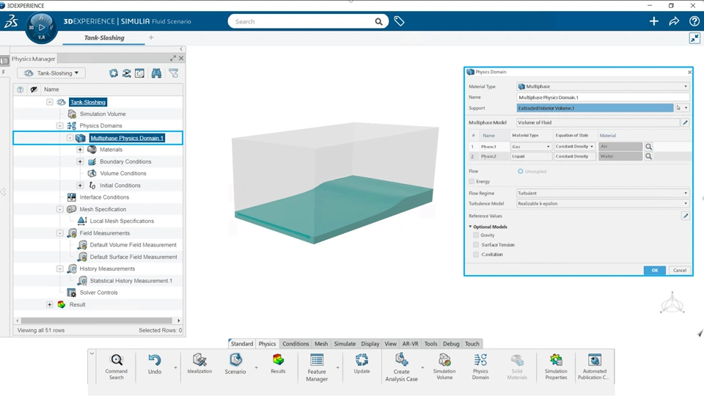
Task: Collapse Optional Models section
Action: click(471, 227)
